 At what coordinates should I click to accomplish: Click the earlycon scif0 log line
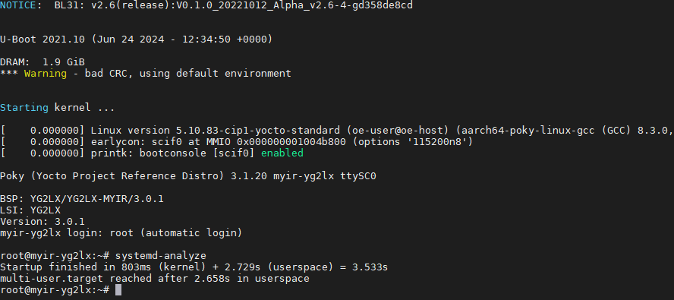[x=236, y=141]
